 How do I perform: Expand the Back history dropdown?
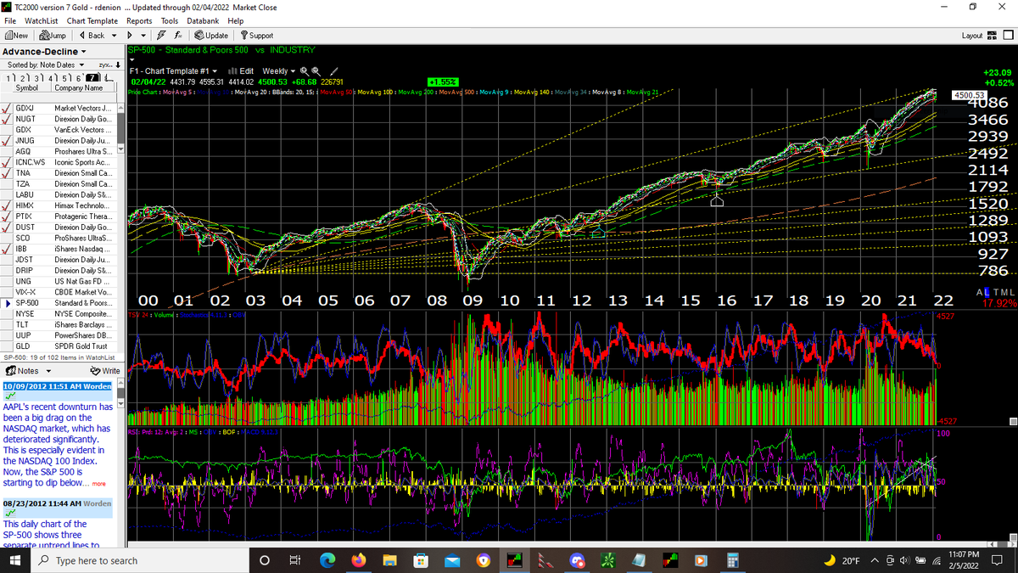coord(114,36)
